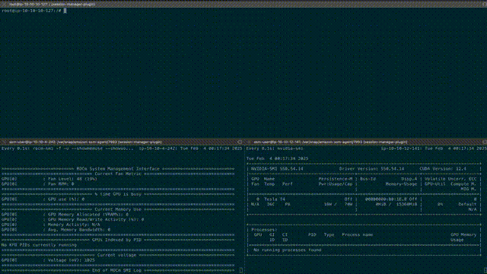Click the 'No KFD PIDs currently running' line
This screenshot has height=274, width=487.
point(39,245)
